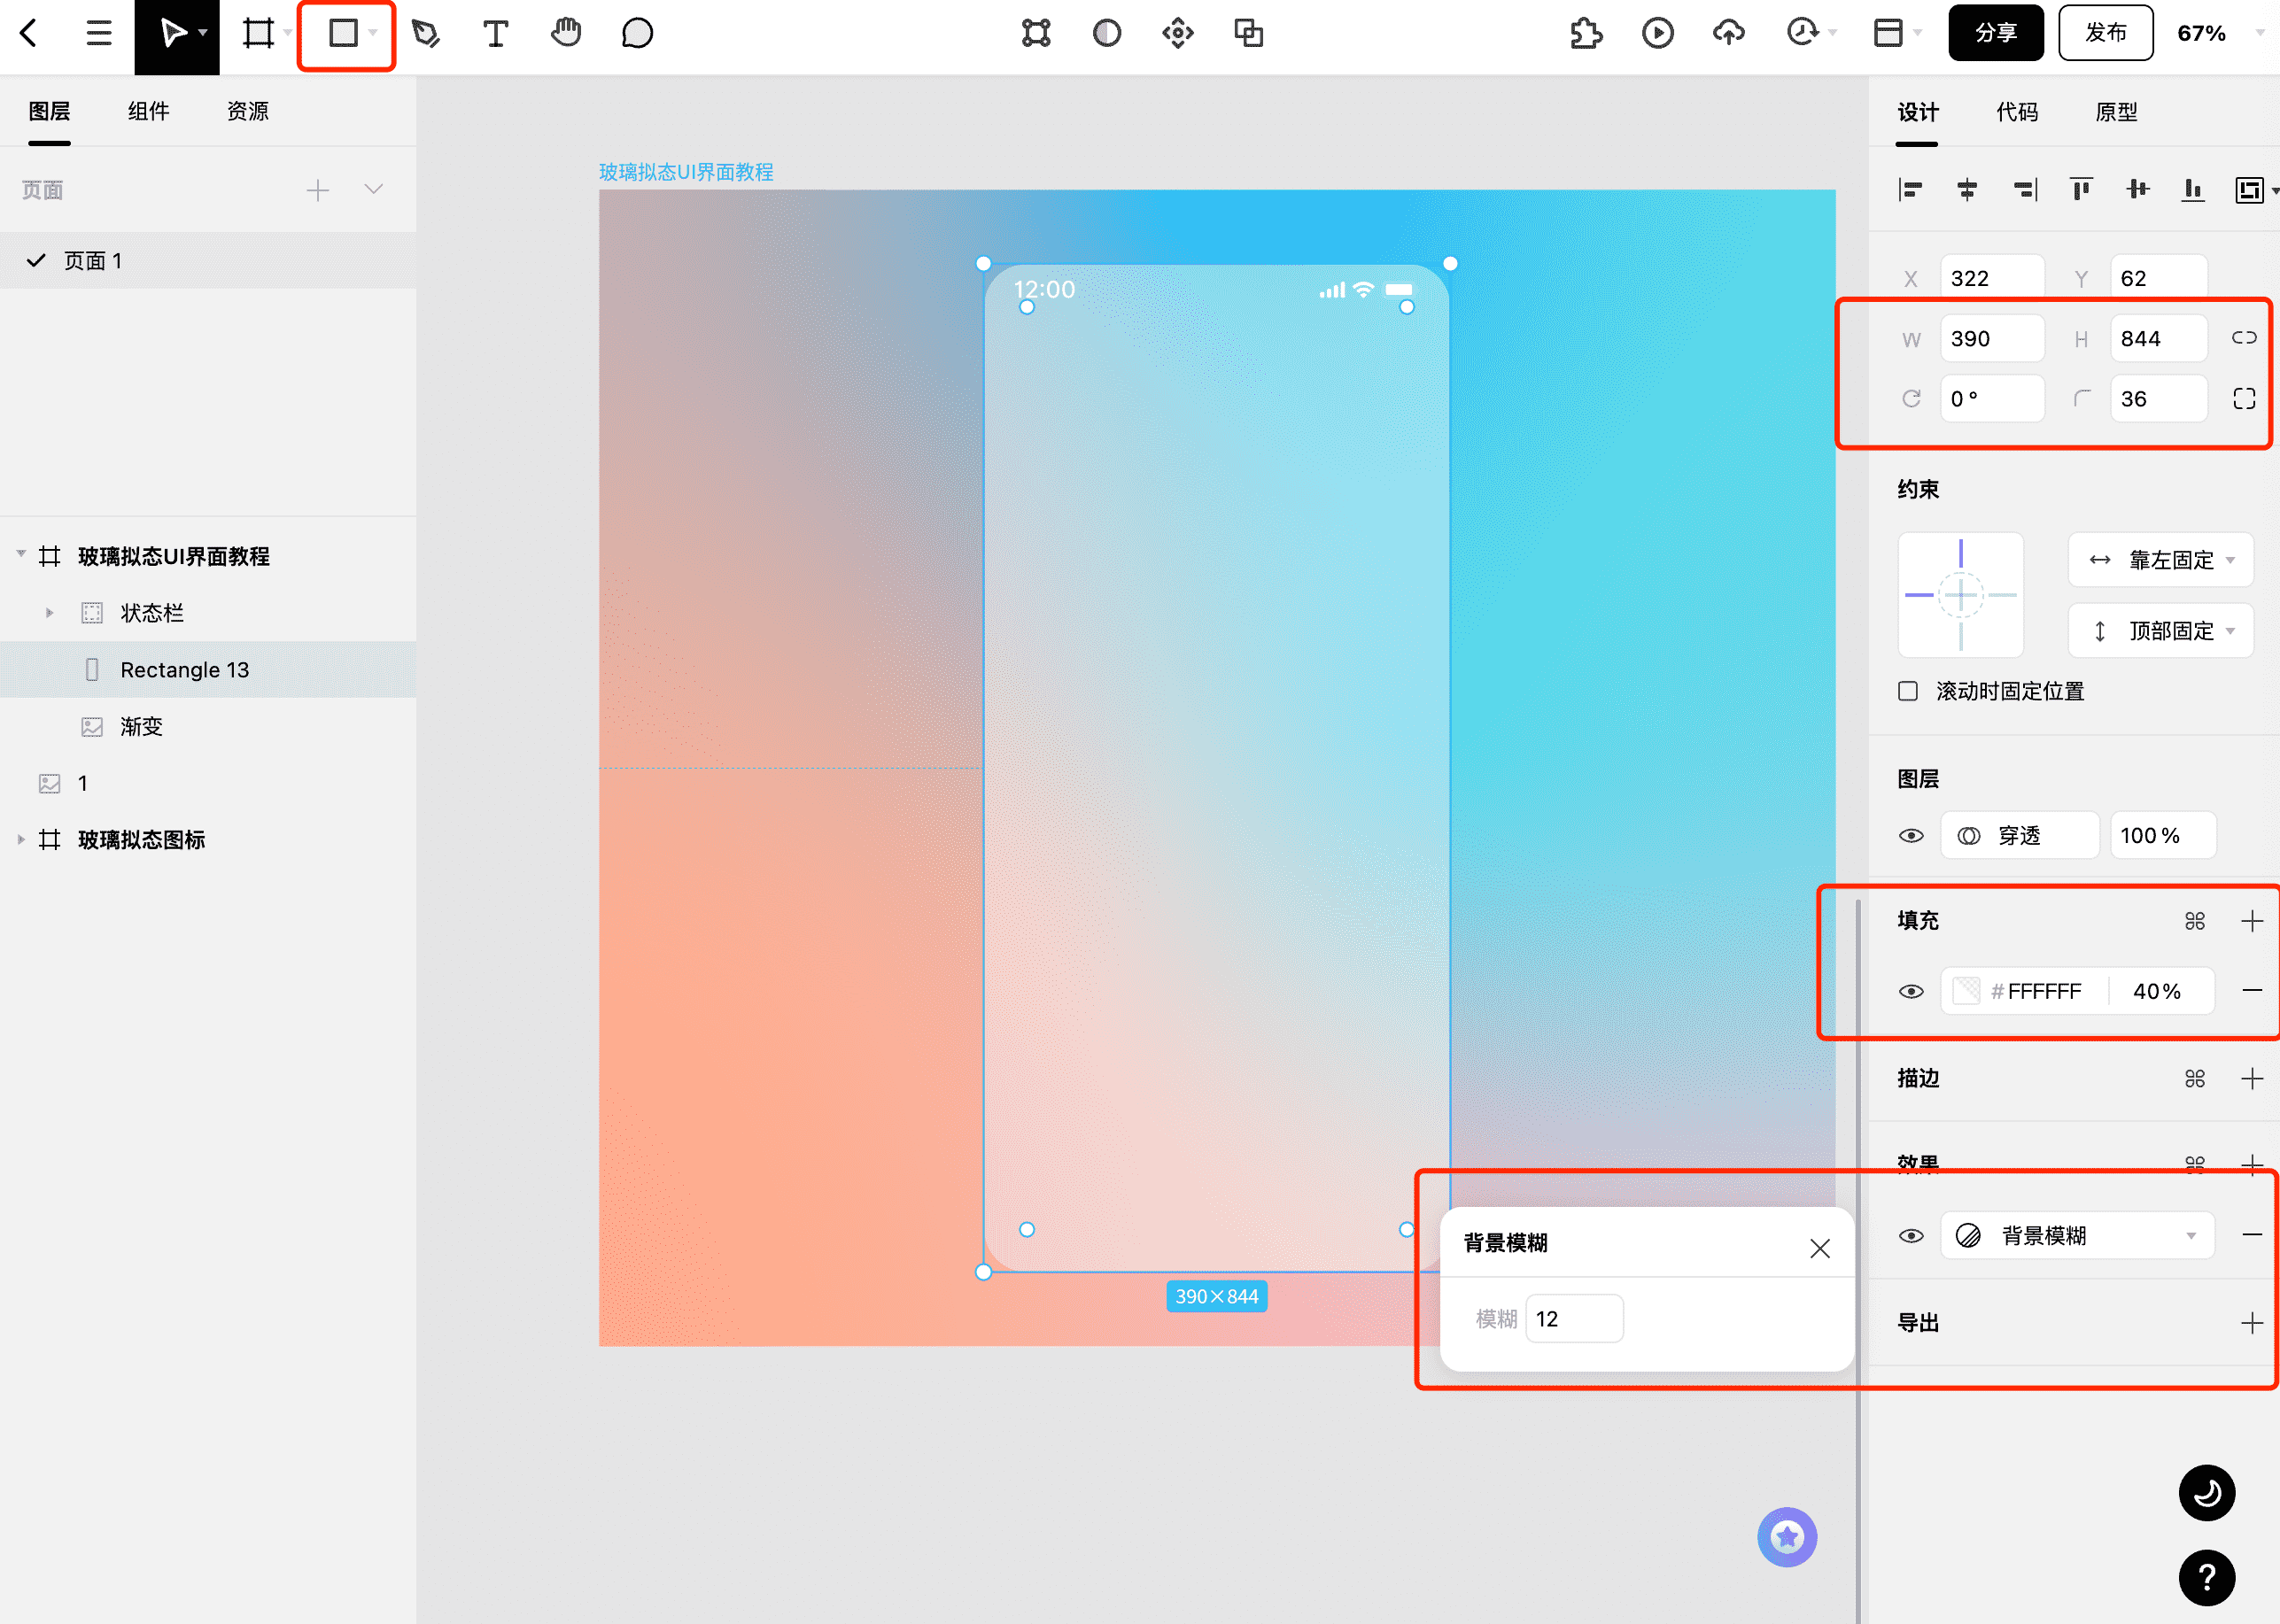Toggle the #FFFFFF fill visibility eye
The image size is (2280, 1624).
(1911, 991)
